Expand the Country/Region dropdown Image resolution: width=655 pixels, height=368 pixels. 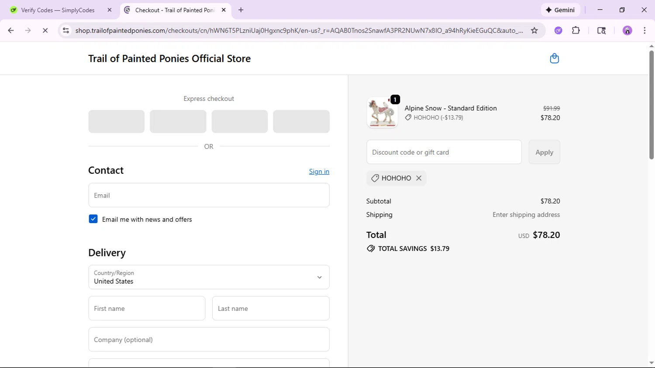209,277
